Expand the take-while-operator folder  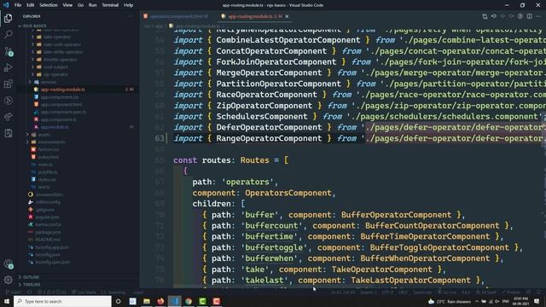coord(63,52)
